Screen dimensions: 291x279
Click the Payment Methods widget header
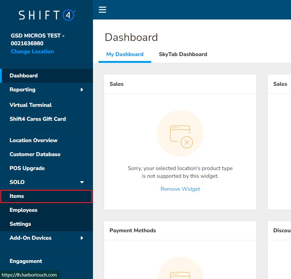click(132, 230)
